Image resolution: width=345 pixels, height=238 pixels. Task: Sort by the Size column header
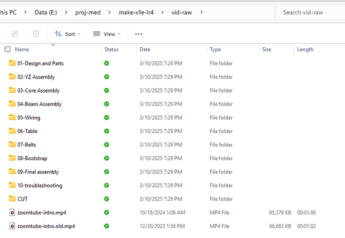click(x=266, y=49)
